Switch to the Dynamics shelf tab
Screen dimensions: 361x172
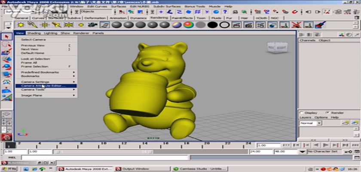[138, 18]
